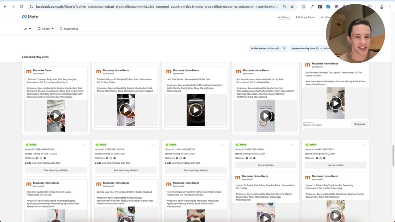The height and width of the screenshot is (222, 395).
Task: Click the Meta logo
Action: (30, 17)
